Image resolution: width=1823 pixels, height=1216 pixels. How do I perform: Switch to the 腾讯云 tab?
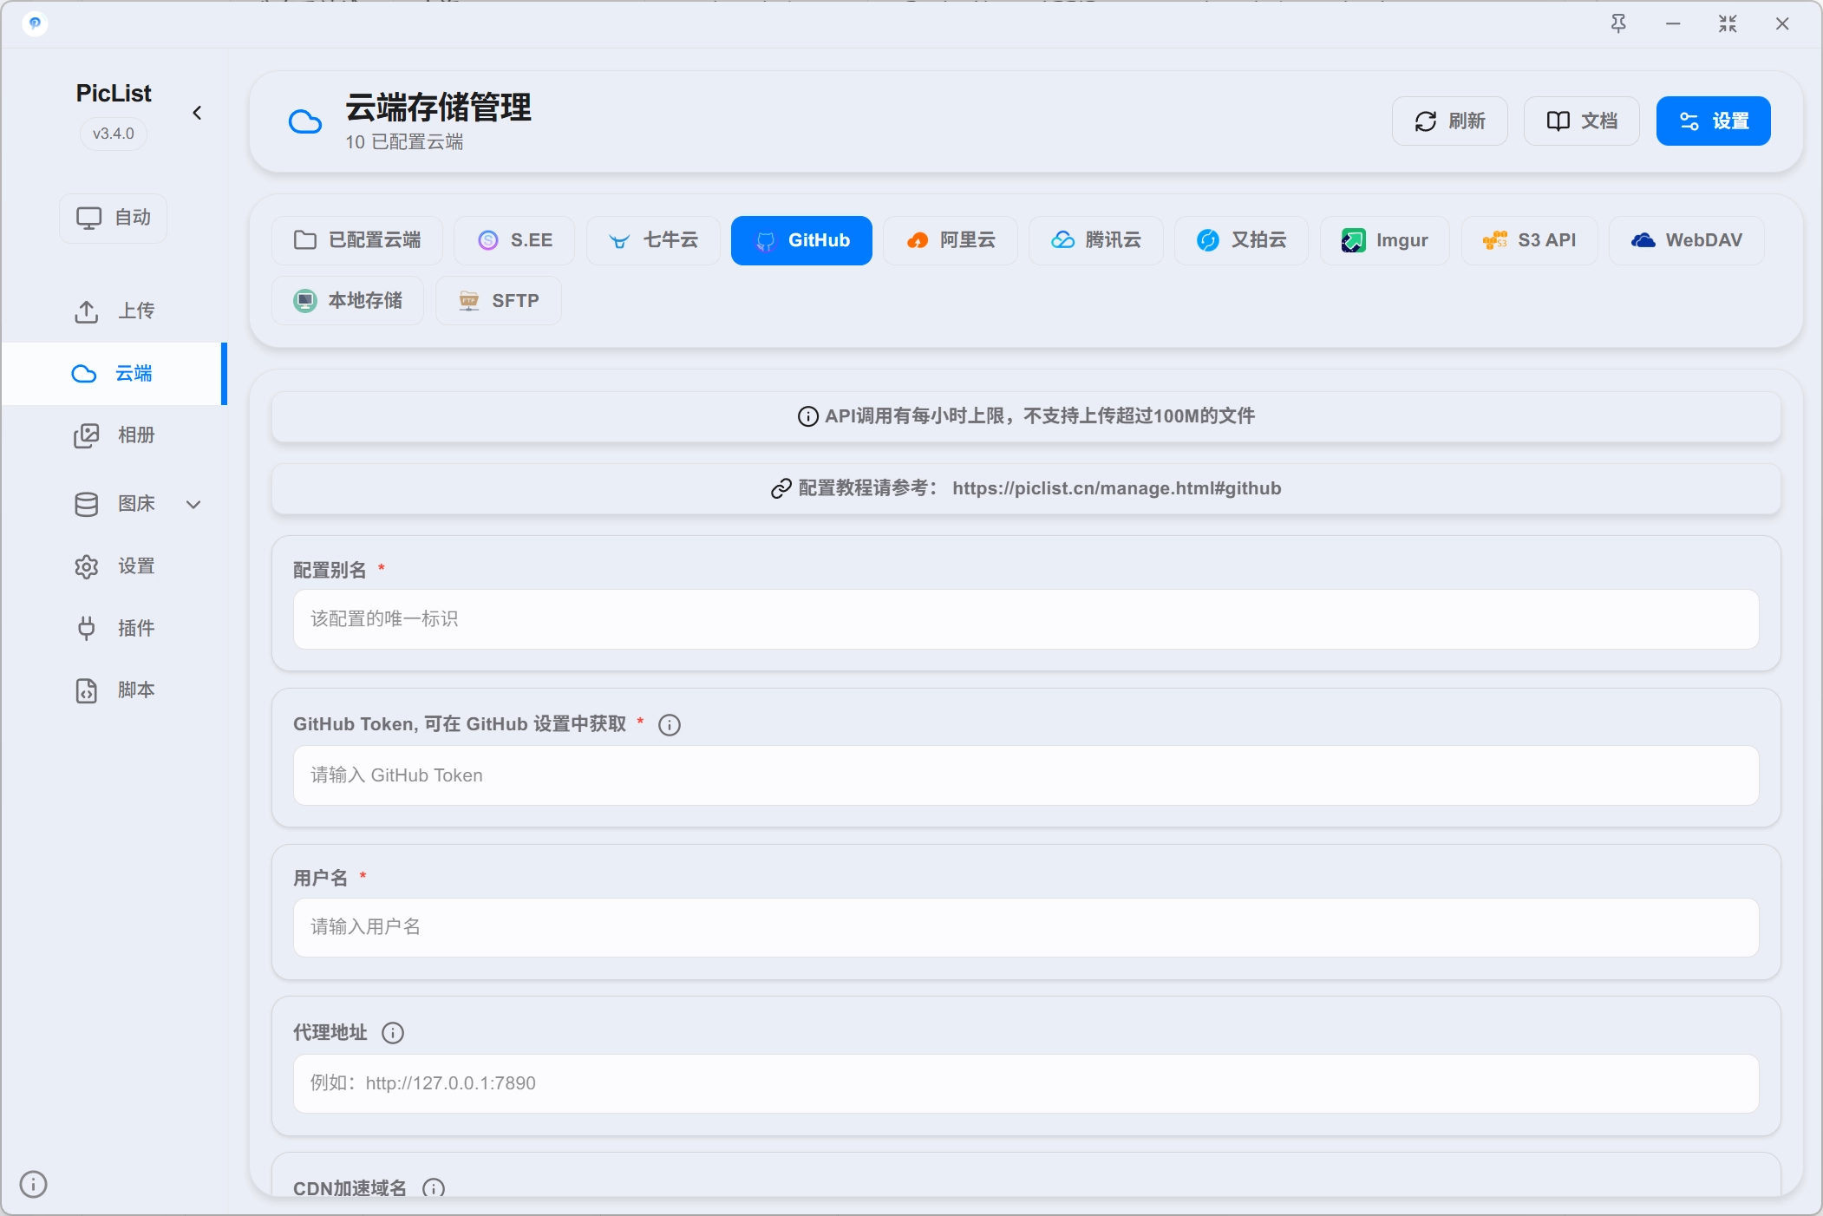click(x=1096, y=240)
